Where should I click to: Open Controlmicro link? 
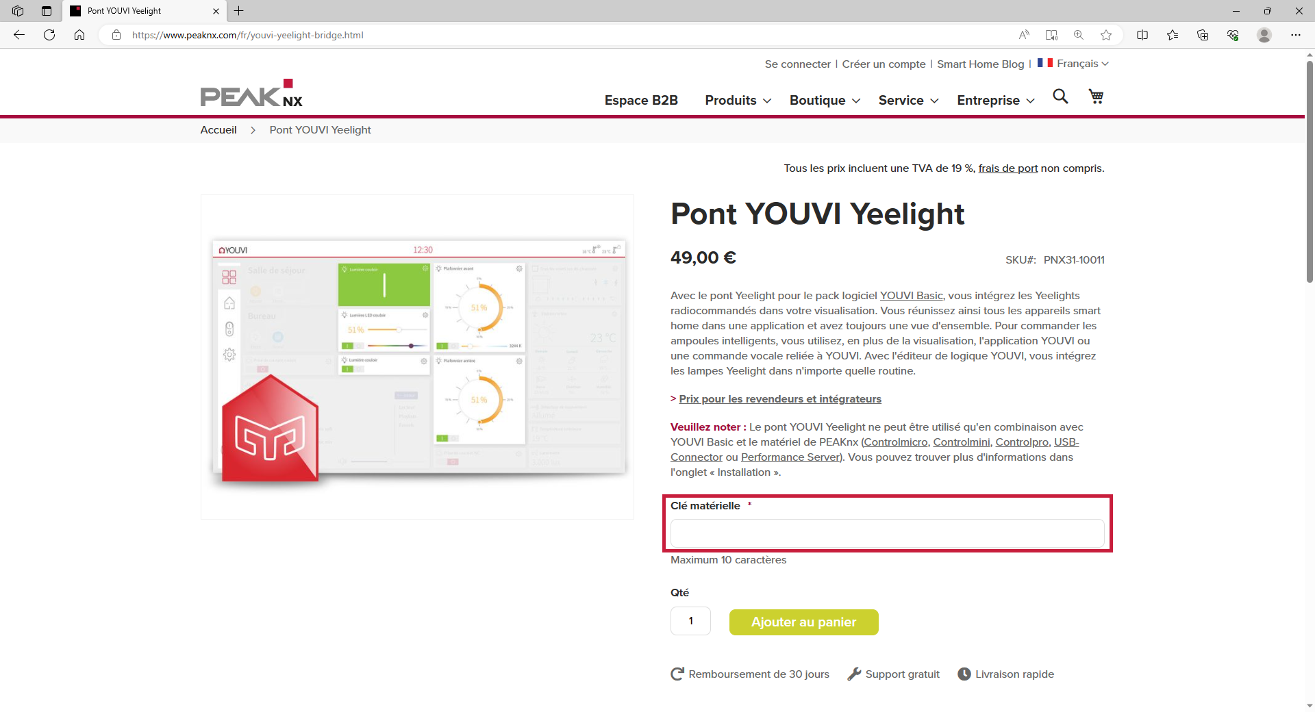896,442
